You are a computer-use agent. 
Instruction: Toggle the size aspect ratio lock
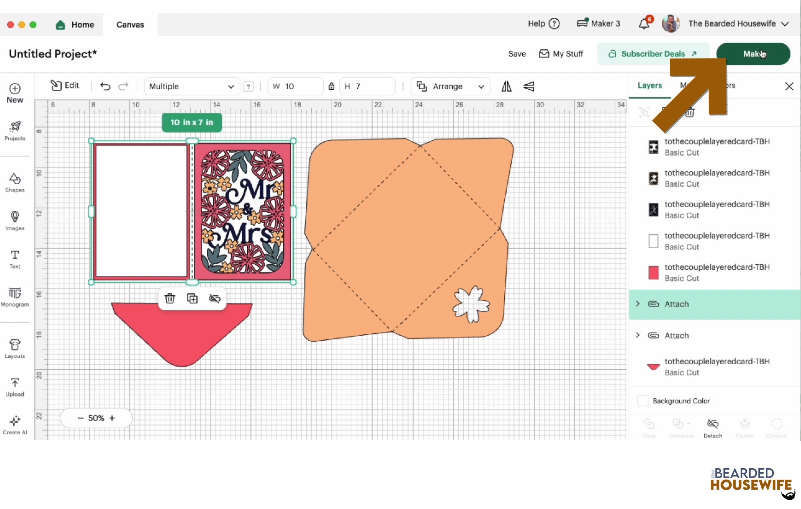point(331,86)
